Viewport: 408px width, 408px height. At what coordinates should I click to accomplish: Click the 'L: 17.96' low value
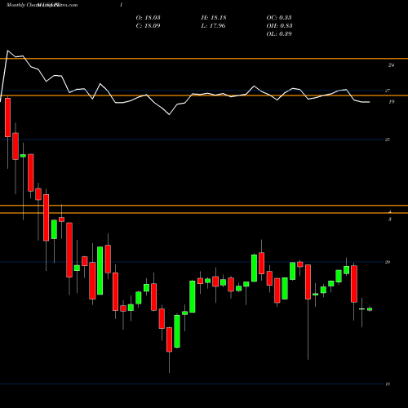(213, 26)
